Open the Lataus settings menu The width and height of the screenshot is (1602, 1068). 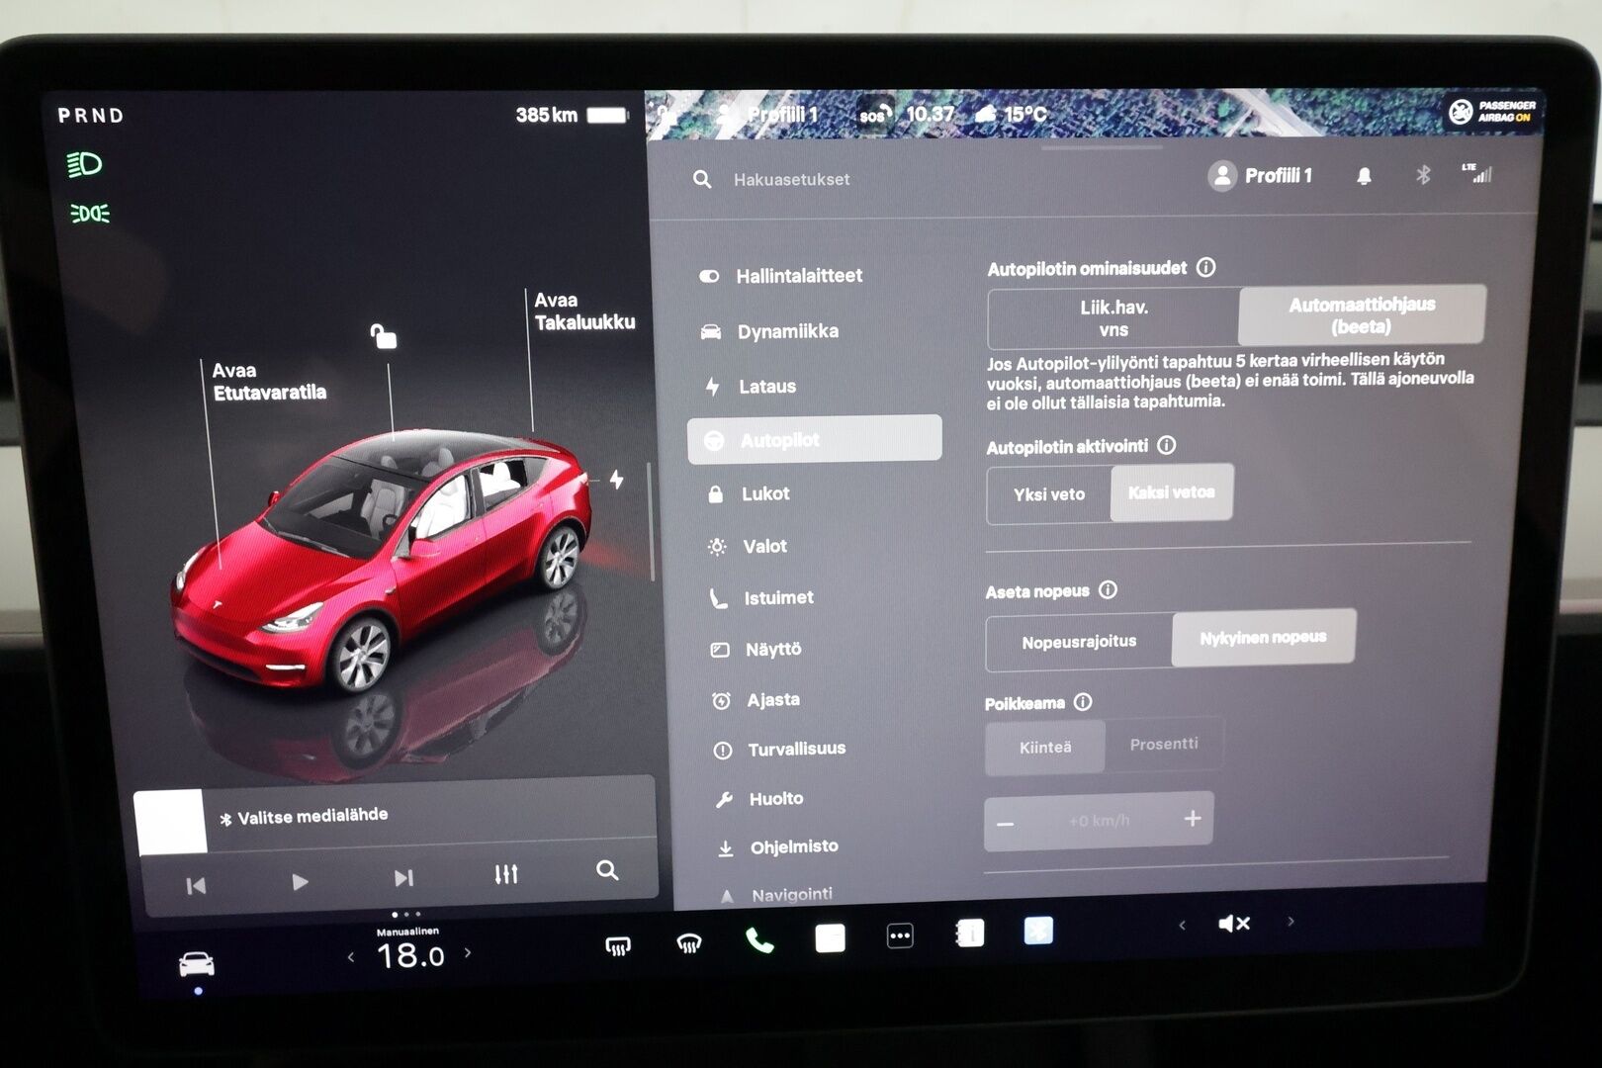click(x=766, y=387)
